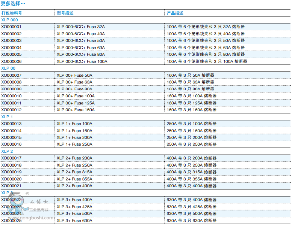Select the 打包物料号 column header

[11, 13]
